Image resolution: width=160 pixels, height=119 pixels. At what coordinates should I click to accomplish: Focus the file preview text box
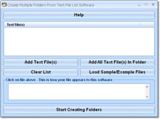pos(76,92)
